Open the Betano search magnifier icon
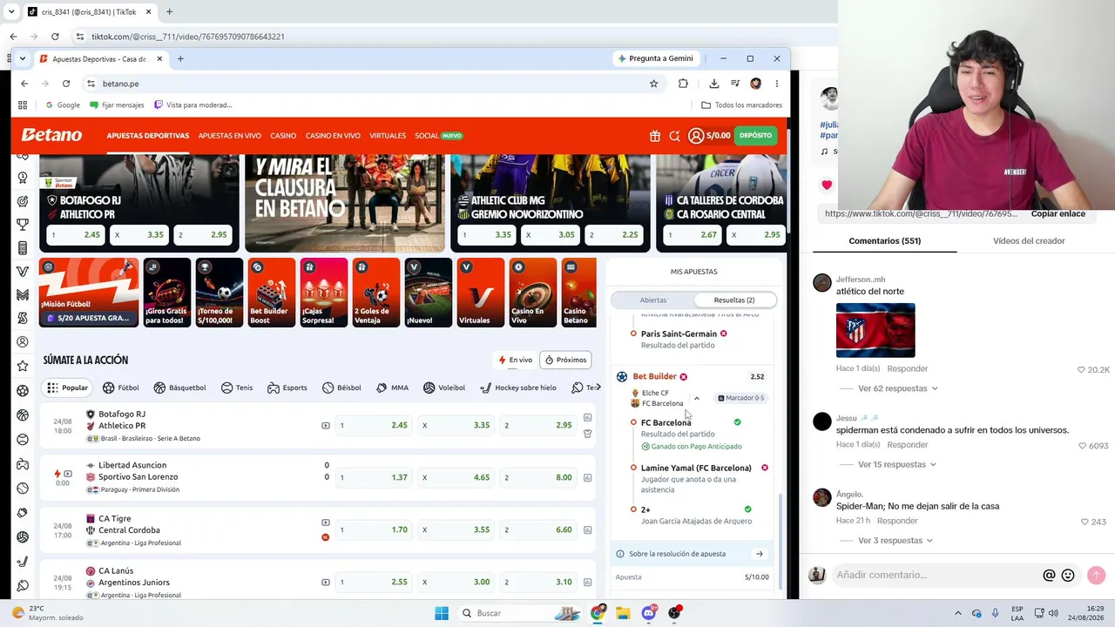 point(674,136)
